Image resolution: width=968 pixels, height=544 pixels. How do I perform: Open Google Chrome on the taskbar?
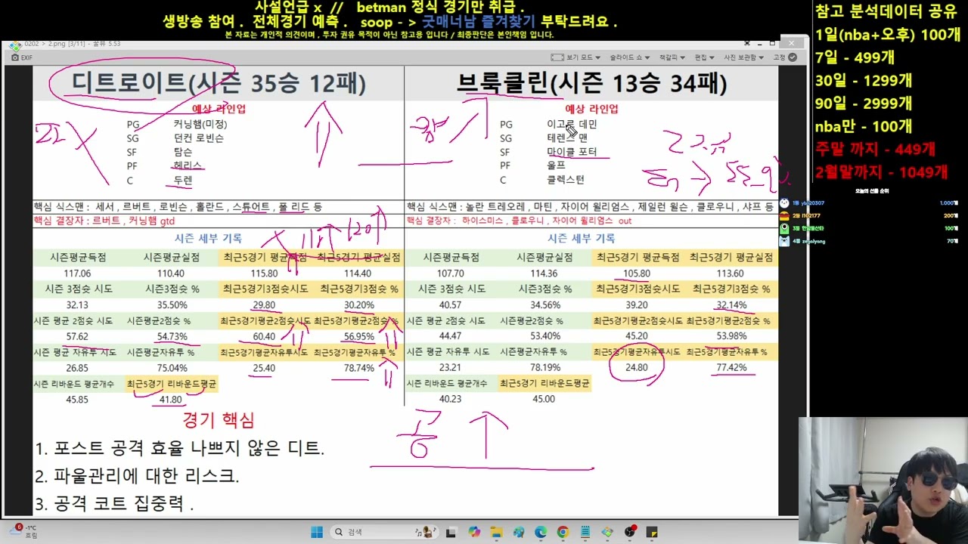pos(563,532)
